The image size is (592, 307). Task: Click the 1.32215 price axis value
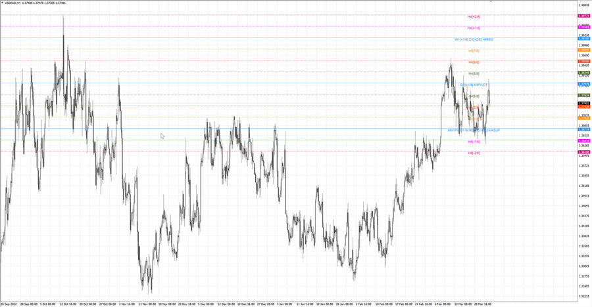(584, 296)
